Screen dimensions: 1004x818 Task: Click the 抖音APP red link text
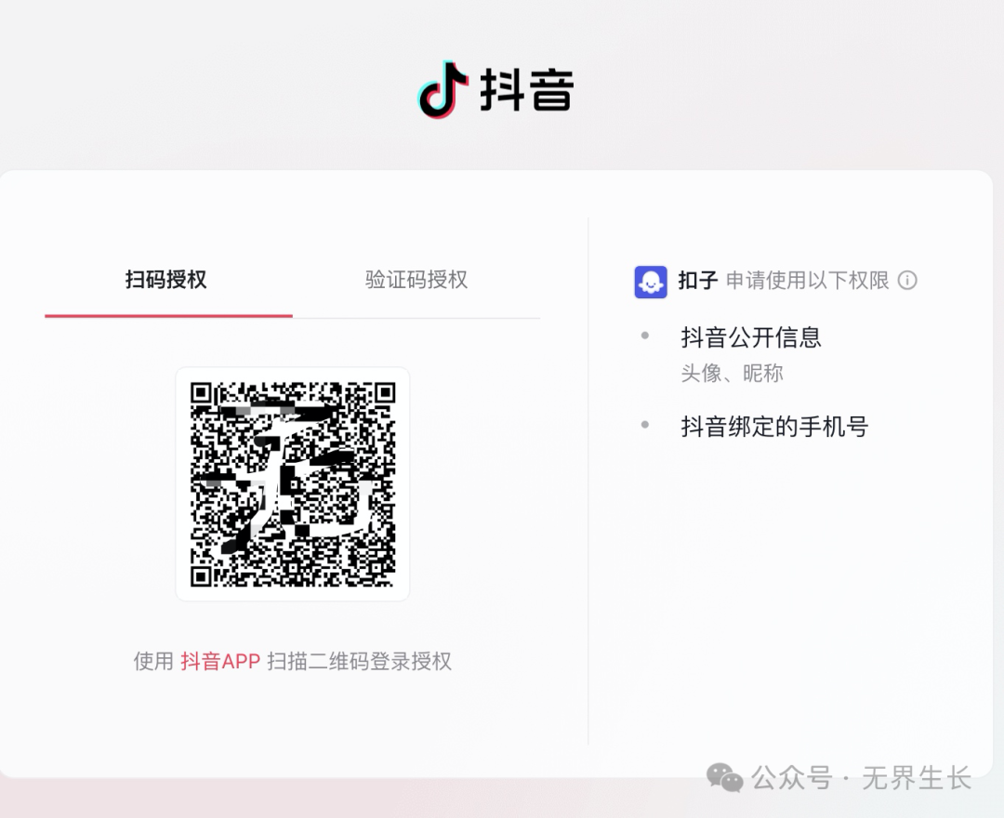(220, 661)
